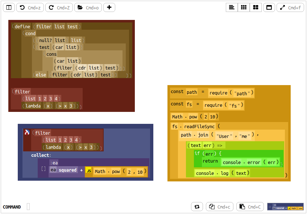Select the "define" keyword in the Scheme block
This screenshot has width=307, height=214.
tap(22, 26)
